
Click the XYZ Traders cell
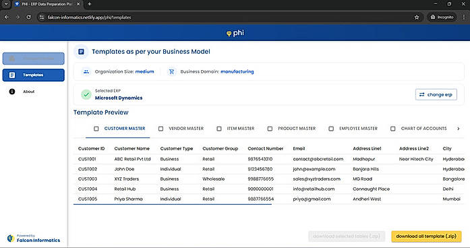point(127,179)
